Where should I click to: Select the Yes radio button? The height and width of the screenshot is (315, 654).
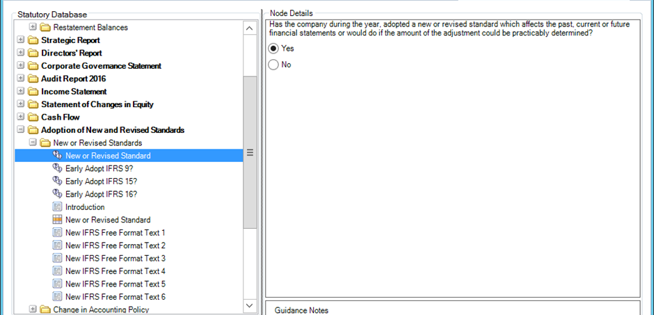(273, 49)
